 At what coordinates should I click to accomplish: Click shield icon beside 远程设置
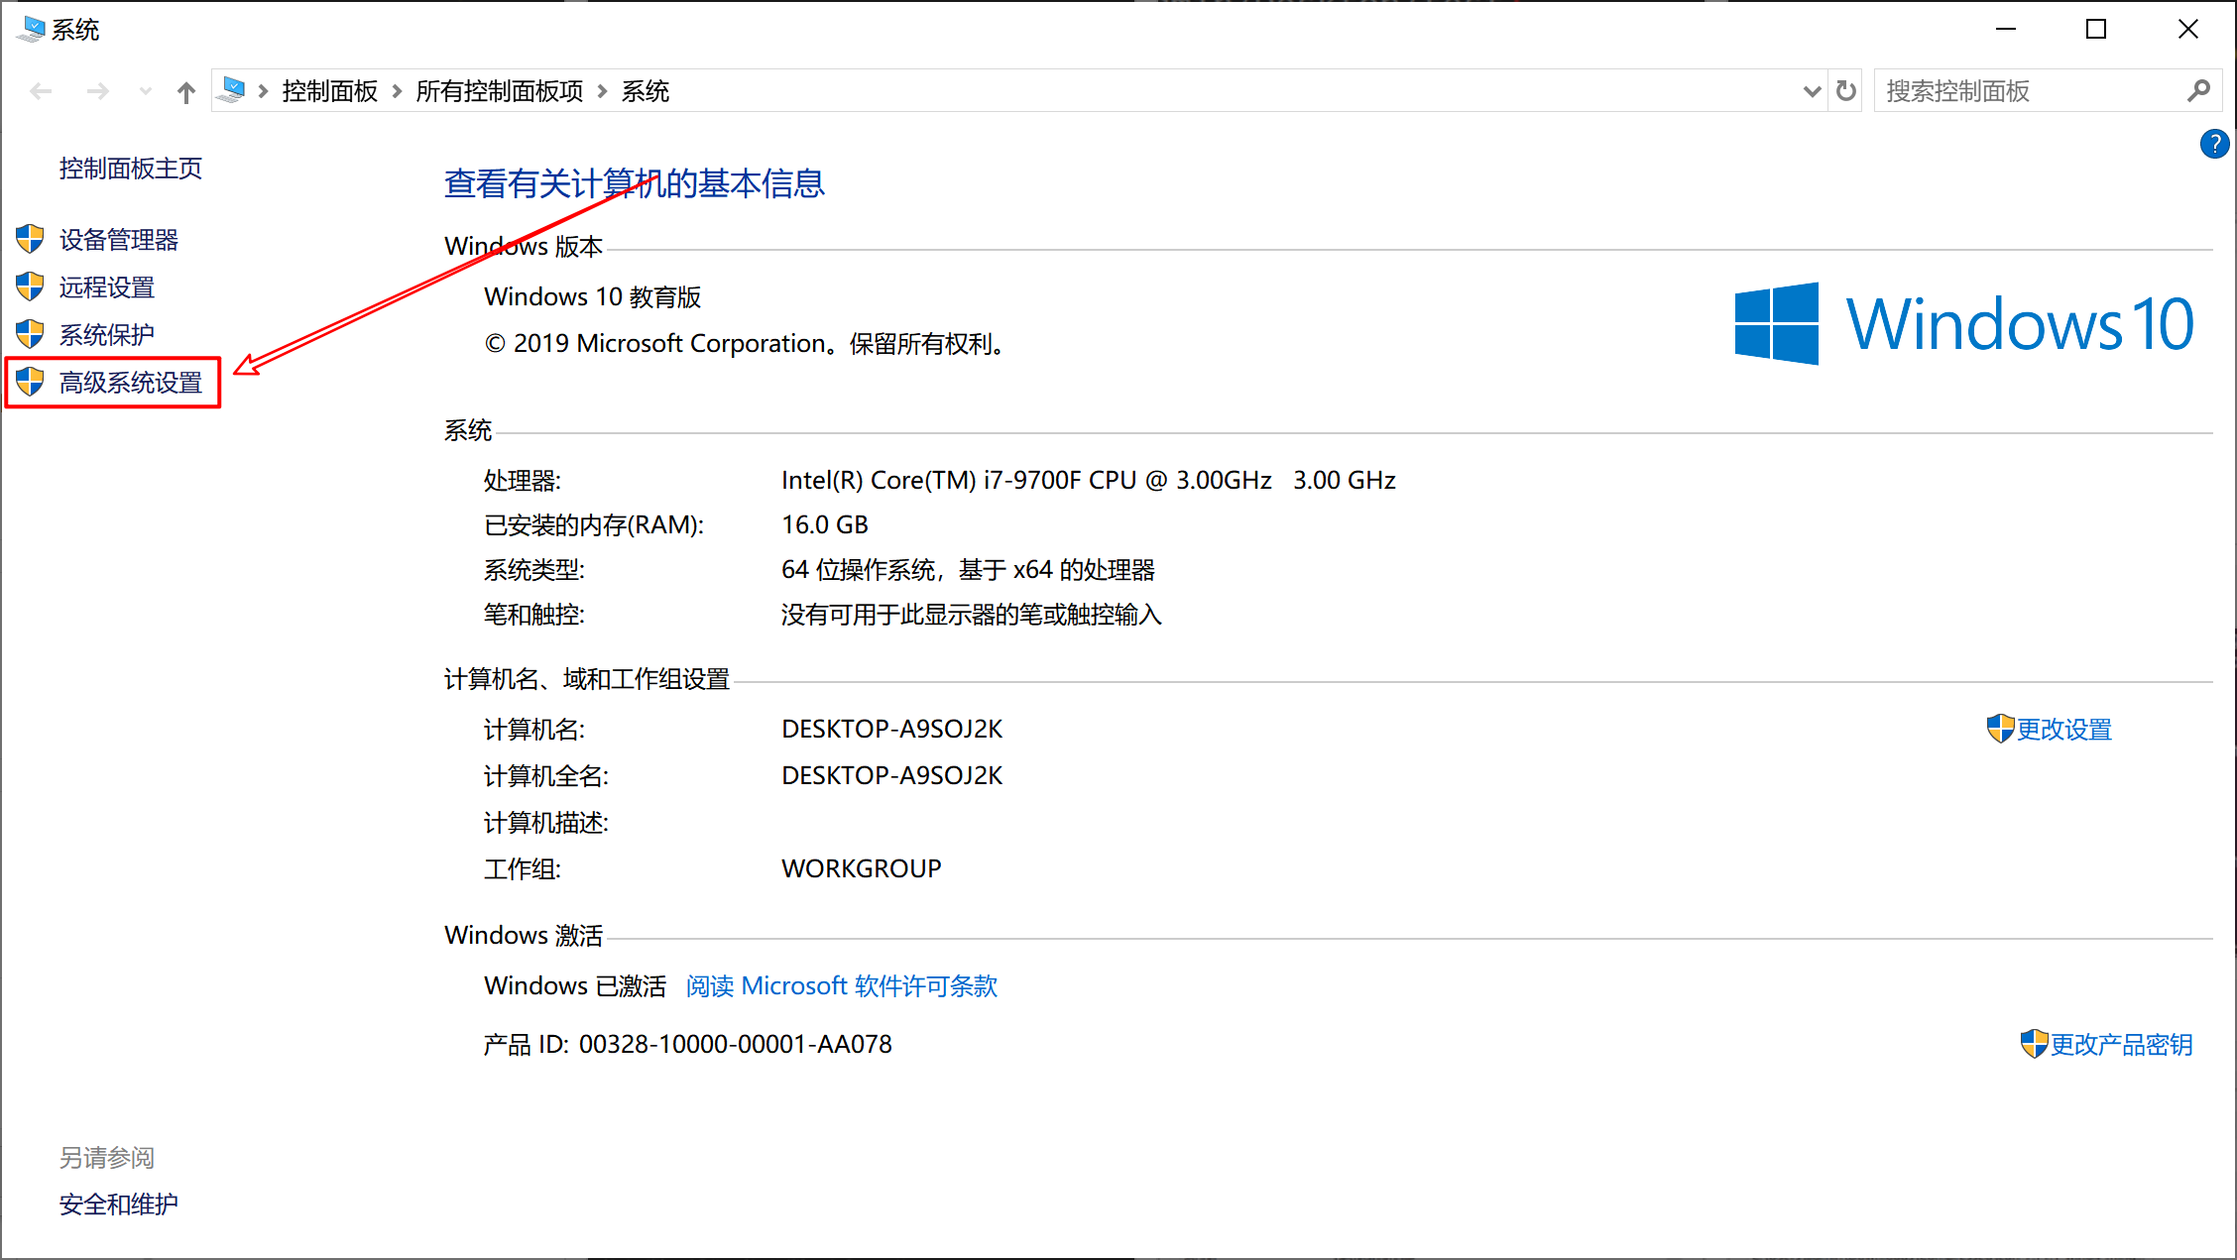pyautogui.click(x=31, y=286)
